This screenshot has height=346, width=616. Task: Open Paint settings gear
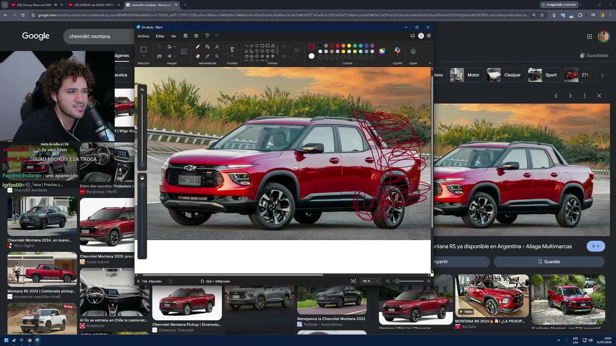(429, 36)
